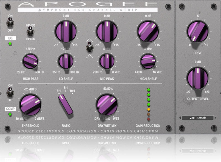Screen dimensions: 221x162
Task: Open the Vox - Female preset menu
Action: tap(198, 118)
